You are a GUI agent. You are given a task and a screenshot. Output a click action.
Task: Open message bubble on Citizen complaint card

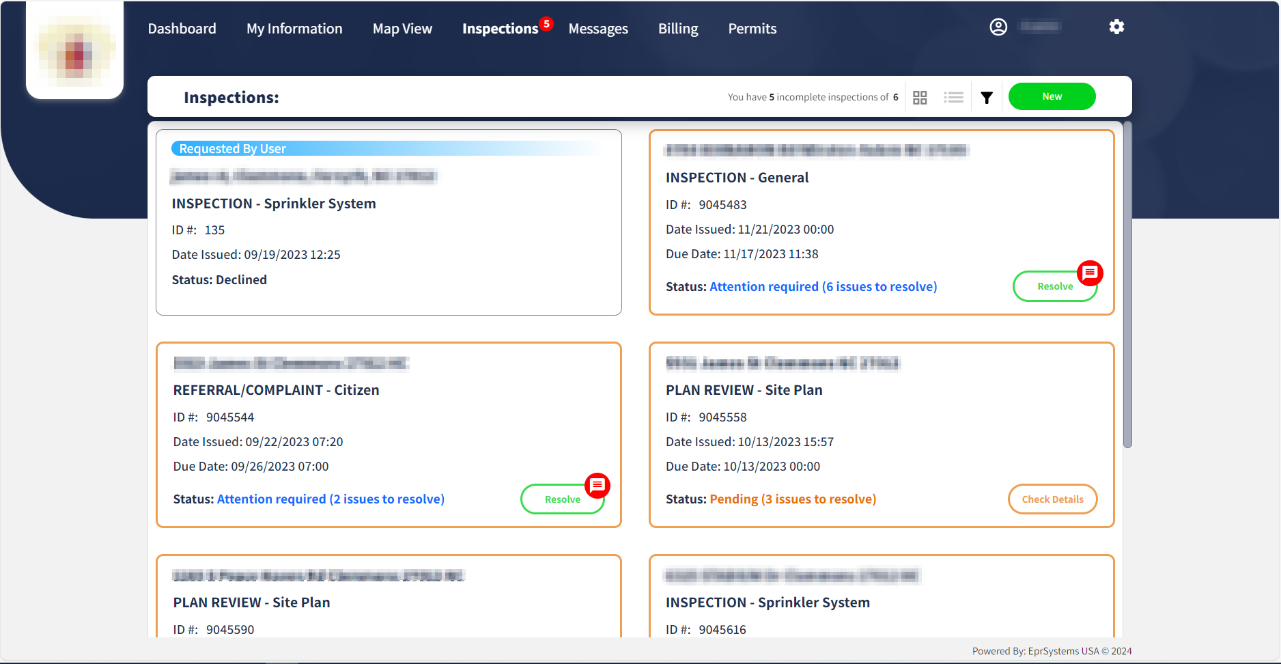(597, 486)
